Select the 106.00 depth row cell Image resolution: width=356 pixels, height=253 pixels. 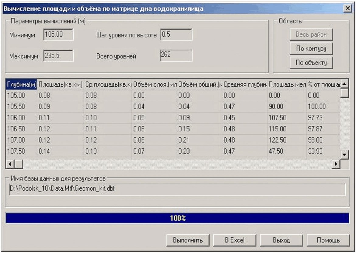tap(21, 118)
